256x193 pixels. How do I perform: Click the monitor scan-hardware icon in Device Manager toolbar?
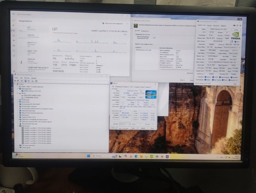36,81
